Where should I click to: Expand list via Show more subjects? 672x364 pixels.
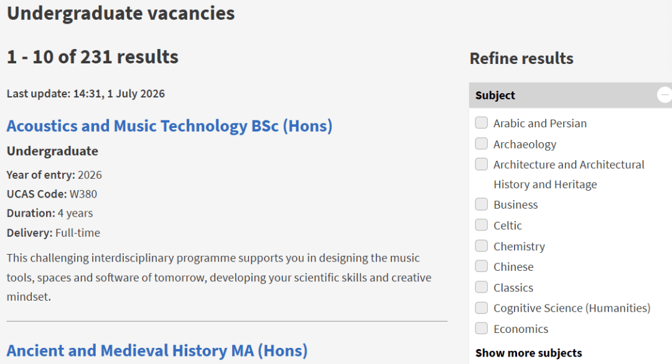tap(528, 353)
